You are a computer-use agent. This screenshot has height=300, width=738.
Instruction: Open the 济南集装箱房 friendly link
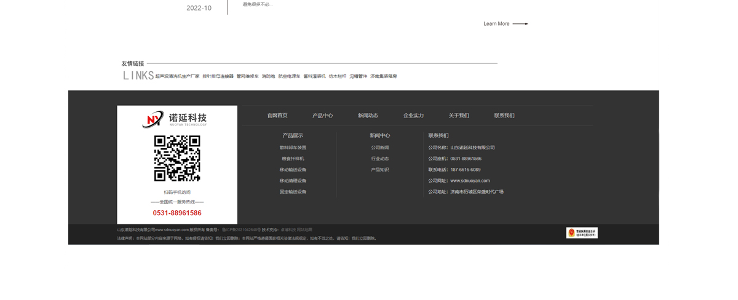pos(384,77)
